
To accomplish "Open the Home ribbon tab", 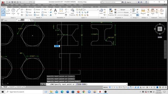I will click(x=4, y=7).
